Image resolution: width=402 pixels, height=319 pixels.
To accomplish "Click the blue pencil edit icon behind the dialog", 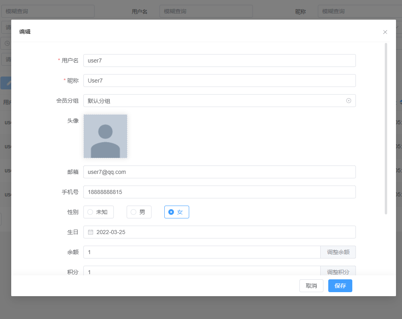I will (9, 83).
